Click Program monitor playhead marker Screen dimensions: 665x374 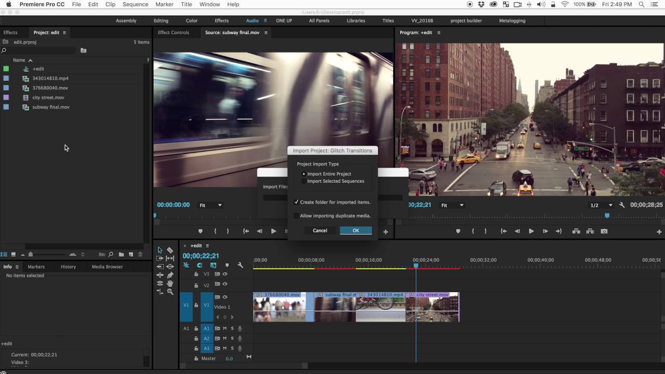tap(607, 215)
